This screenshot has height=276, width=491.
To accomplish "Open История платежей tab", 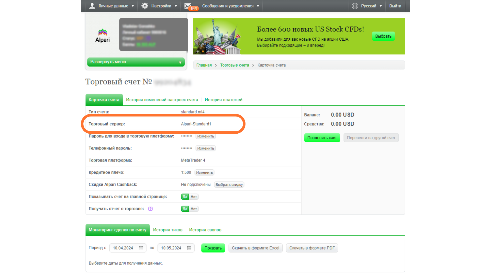I will pos(224,100).
